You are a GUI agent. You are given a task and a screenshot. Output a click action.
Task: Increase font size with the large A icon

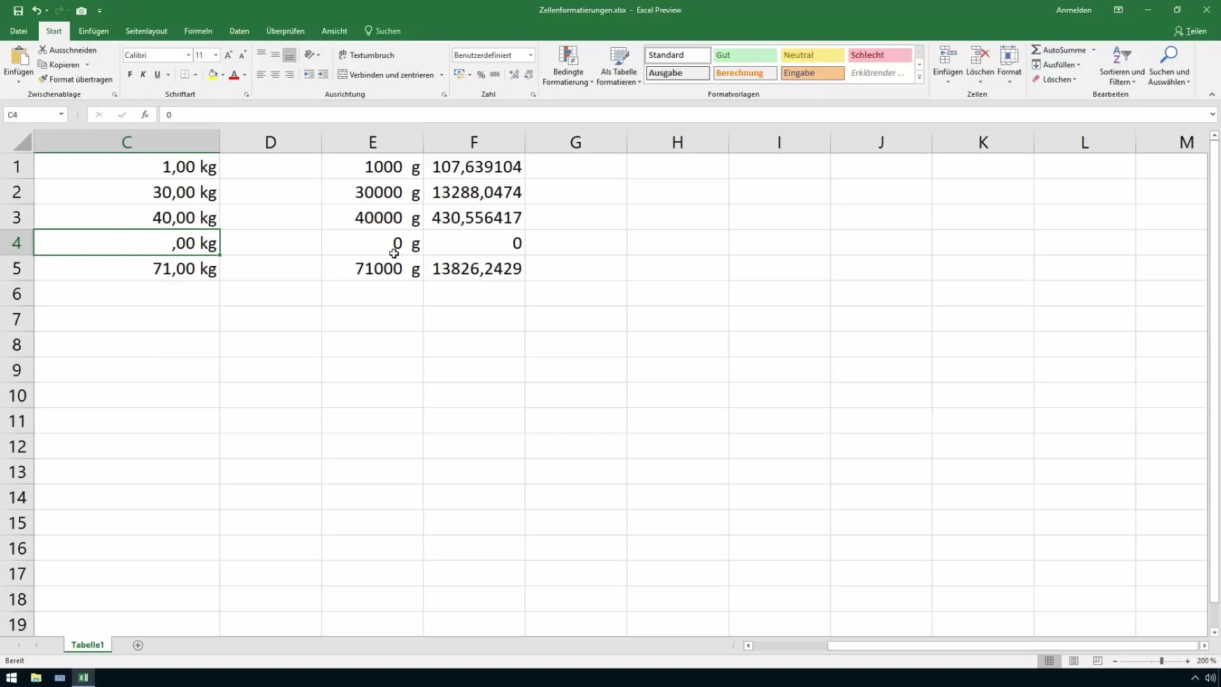coord(228,55)
